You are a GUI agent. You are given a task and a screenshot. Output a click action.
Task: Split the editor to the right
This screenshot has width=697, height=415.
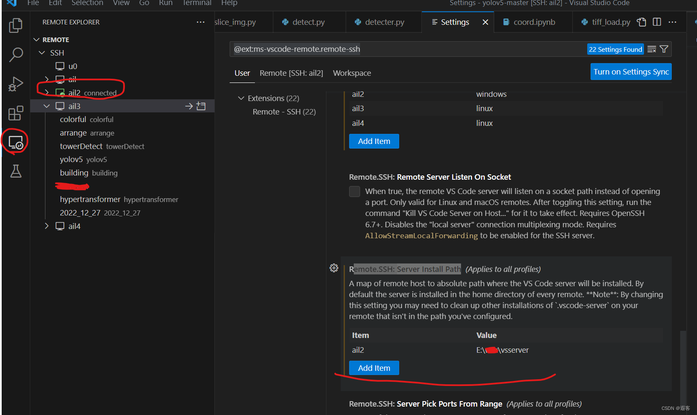click(x=657, y=22)
